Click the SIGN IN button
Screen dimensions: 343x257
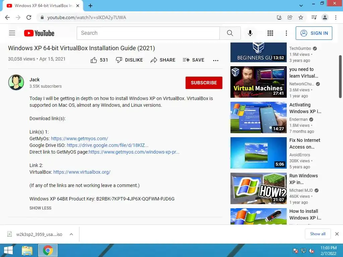point(314,33)
